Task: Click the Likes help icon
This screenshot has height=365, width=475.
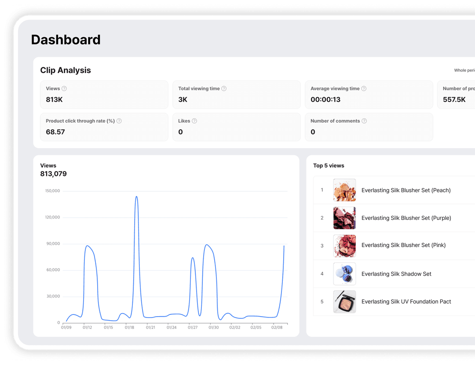Action: [x=194, y=120]
